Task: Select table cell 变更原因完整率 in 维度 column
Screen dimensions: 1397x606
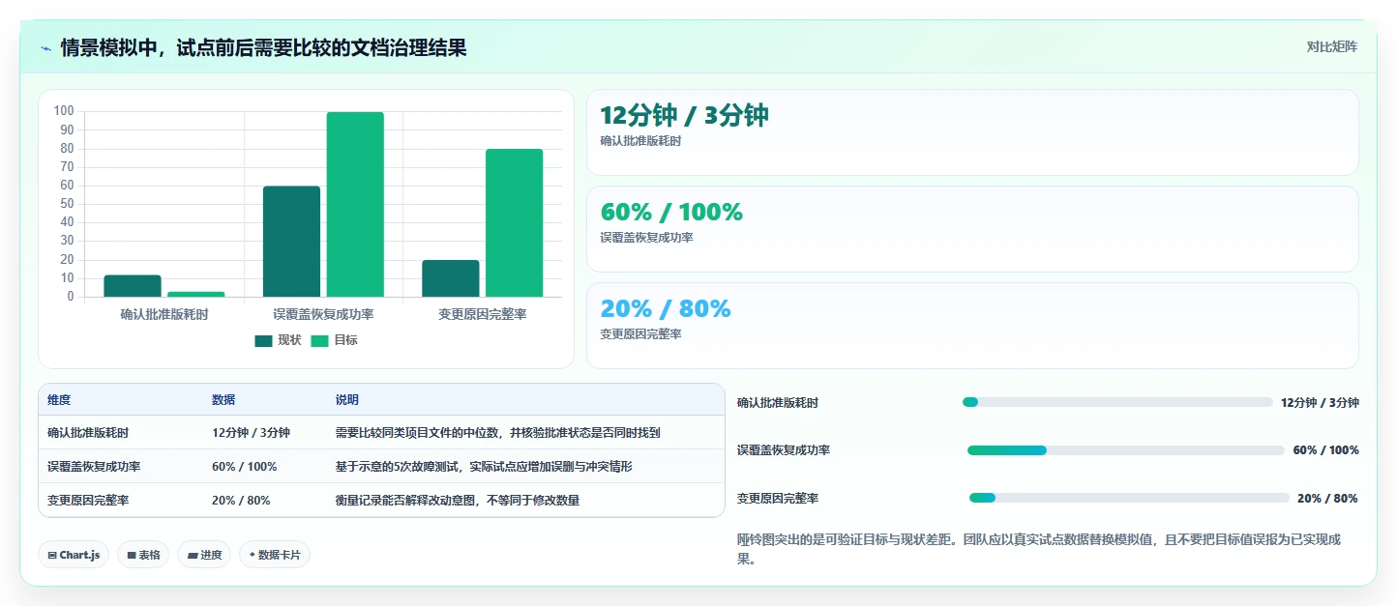Action: [88, 501]
